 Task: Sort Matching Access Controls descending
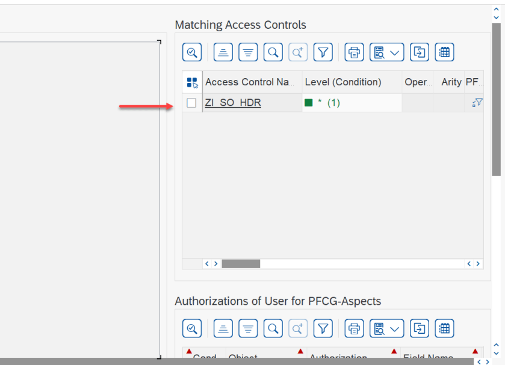point(248,52)
